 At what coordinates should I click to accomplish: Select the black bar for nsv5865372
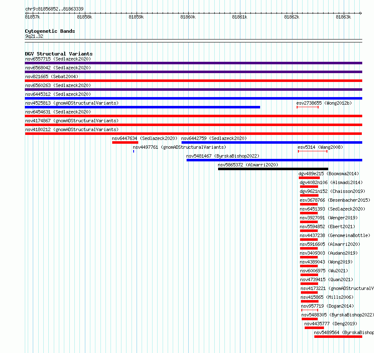[x=273, y=169]
